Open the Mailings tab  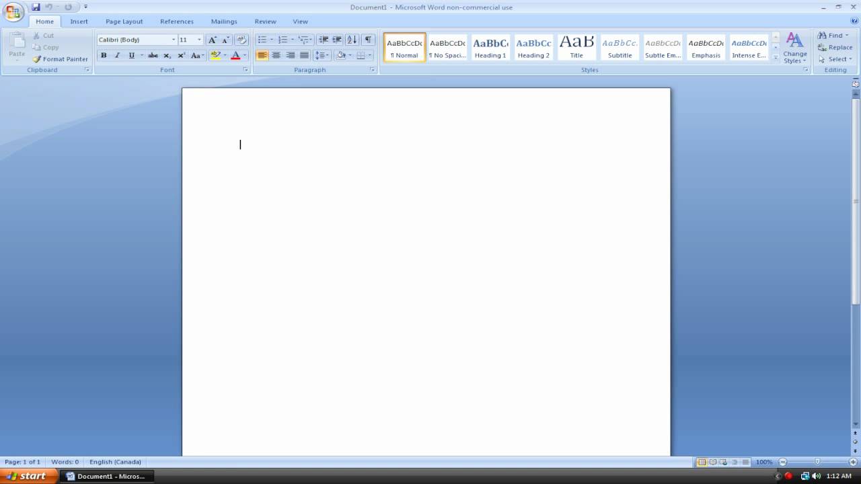pyautogui.click(x=224, y=22)
